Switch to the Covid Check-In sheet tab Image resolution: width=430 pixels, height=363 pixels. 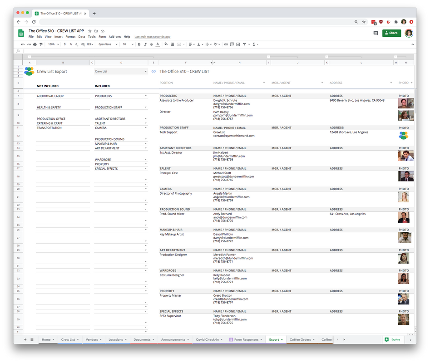209,340
